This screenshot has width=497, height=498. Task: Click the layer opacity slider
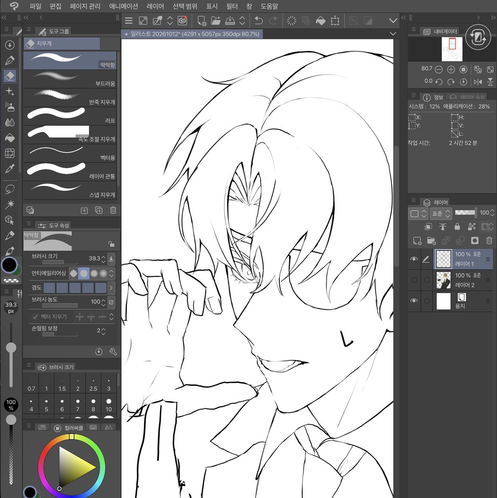[465, 212]
